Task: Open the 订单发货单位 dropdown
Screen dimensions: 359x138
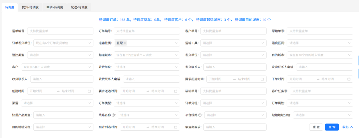Action: (x=63, y=43)
